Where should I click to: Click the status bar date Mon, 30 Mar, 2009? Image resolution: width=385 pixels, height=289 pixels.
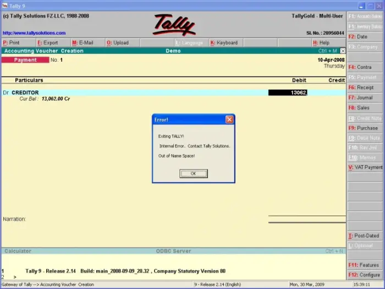(307, 285)
